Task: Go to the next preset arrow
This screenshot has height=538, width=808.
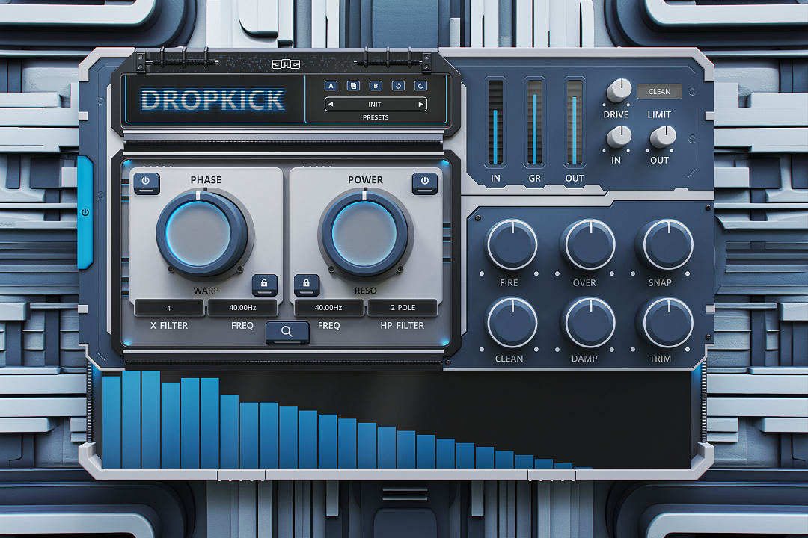Action: click(420, 105)
